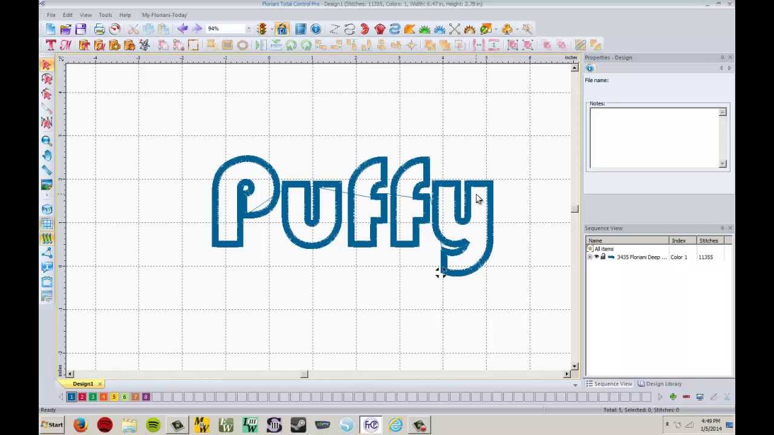The height and width of the screenshot is (435, 774).
Task: Select the Run stitch zigzag tool
Action: click(334, 29)
